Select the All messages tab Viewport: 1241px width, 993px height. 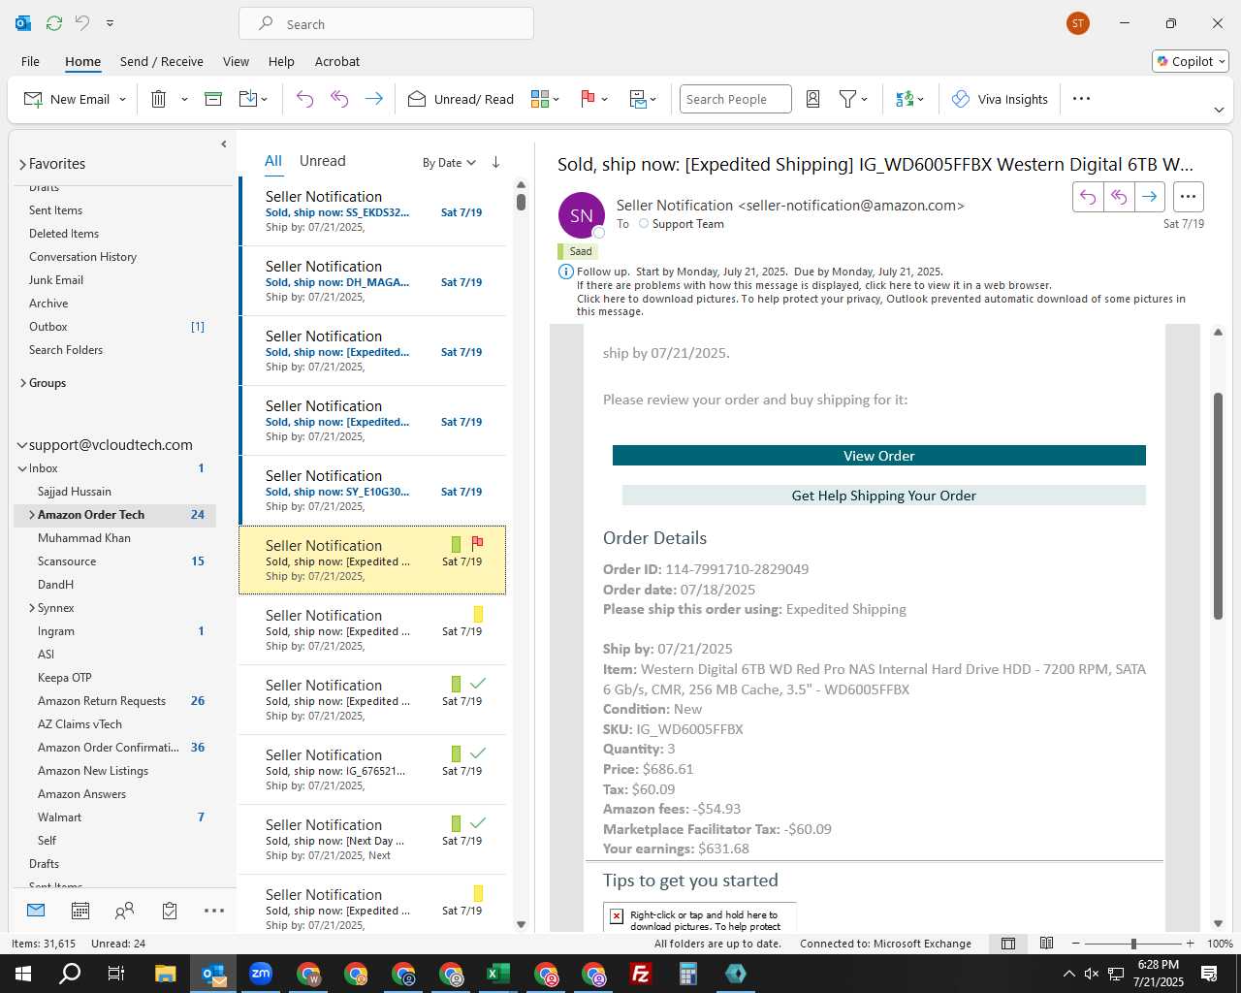273,161
